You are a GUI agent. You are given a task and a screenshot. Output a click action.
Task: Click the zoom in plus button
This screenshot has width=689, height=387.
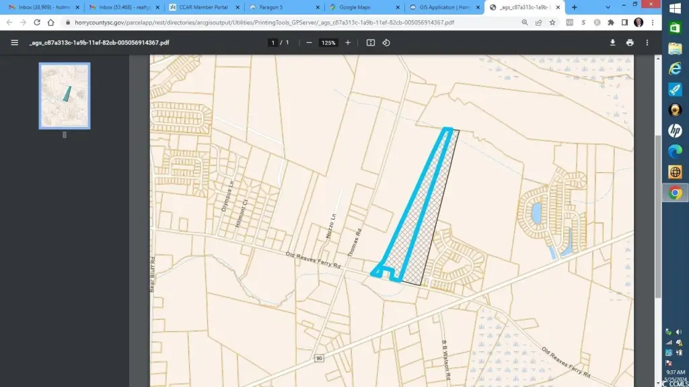[x=348, y=42]
